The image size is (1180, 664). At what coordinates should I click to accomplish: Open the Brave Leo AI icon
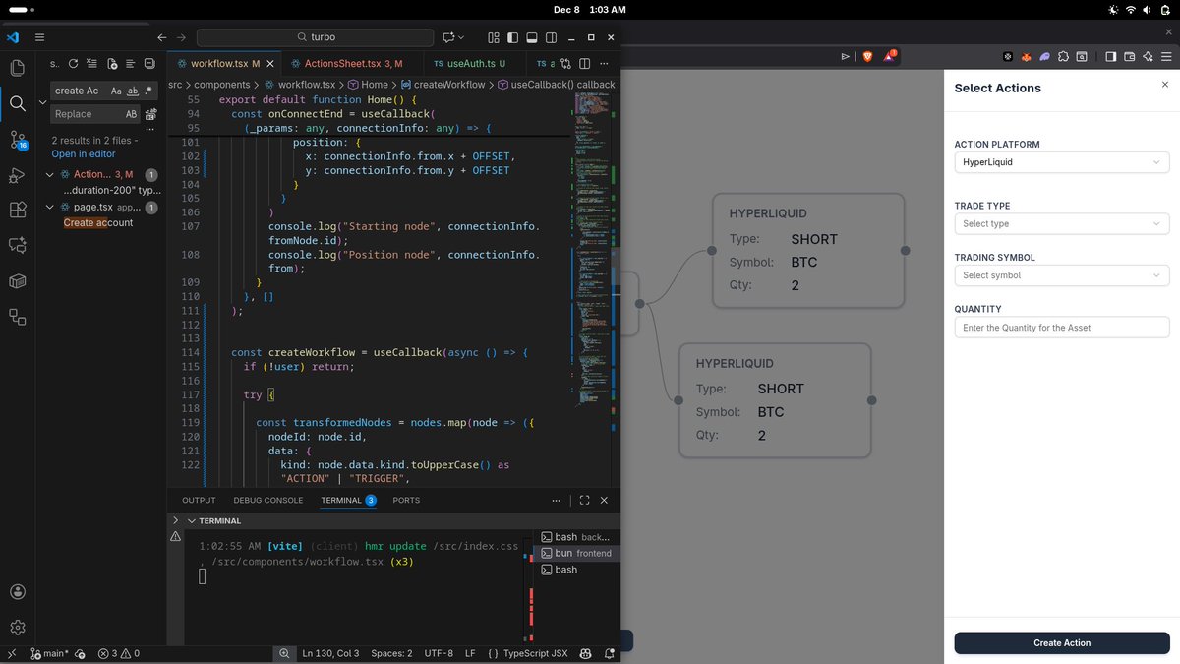pyautogui.click(x=1147, y=57)
